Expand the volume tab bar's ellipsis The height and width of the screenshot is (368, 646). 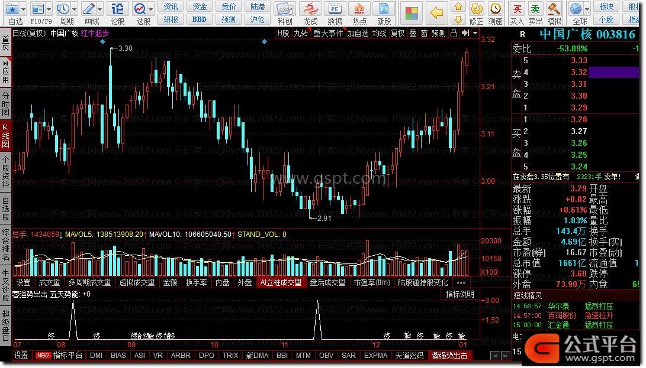(x=461, y=282)
